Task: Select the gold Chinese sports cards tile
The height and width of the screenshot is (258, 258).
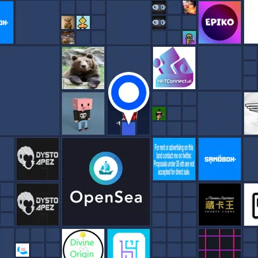Action: click(x=220, y=205)
